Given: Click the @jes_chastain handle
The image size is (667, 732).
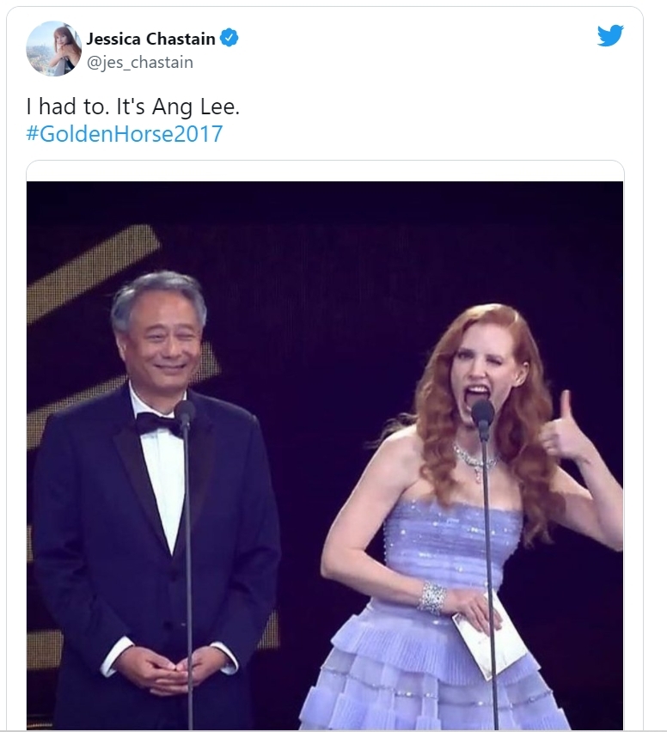Looking at the screenshot, I should [x=140, y=62].
